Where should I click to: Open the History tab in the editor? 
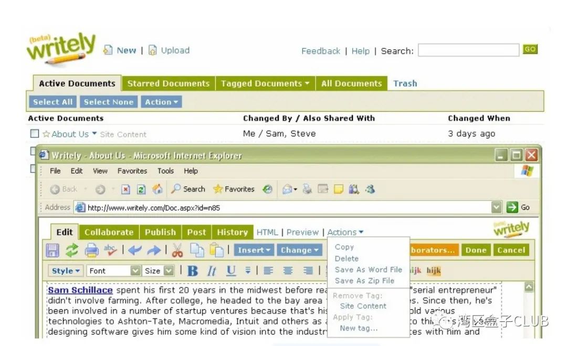pos(233,232)
